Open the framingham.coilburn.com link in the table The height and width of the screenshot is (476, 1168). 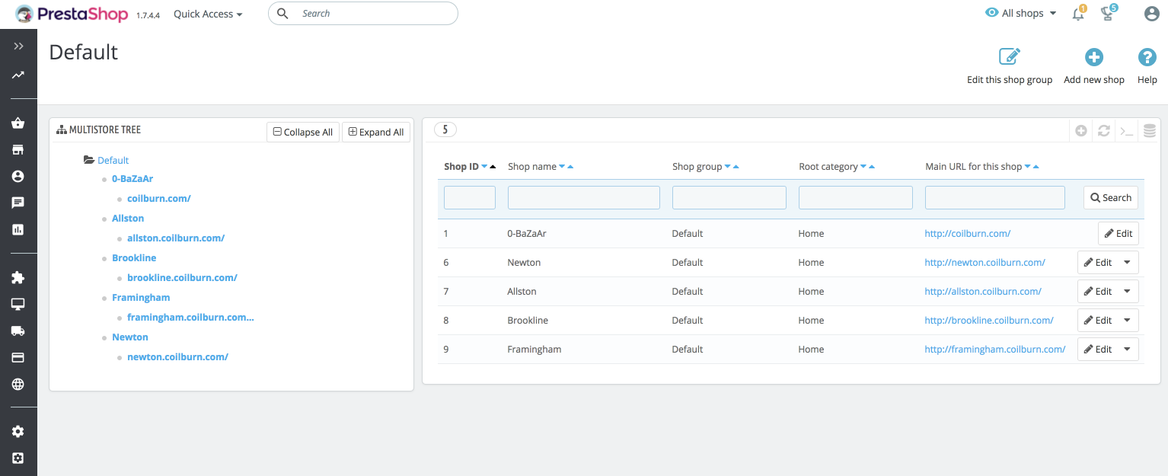coord(994,350)
